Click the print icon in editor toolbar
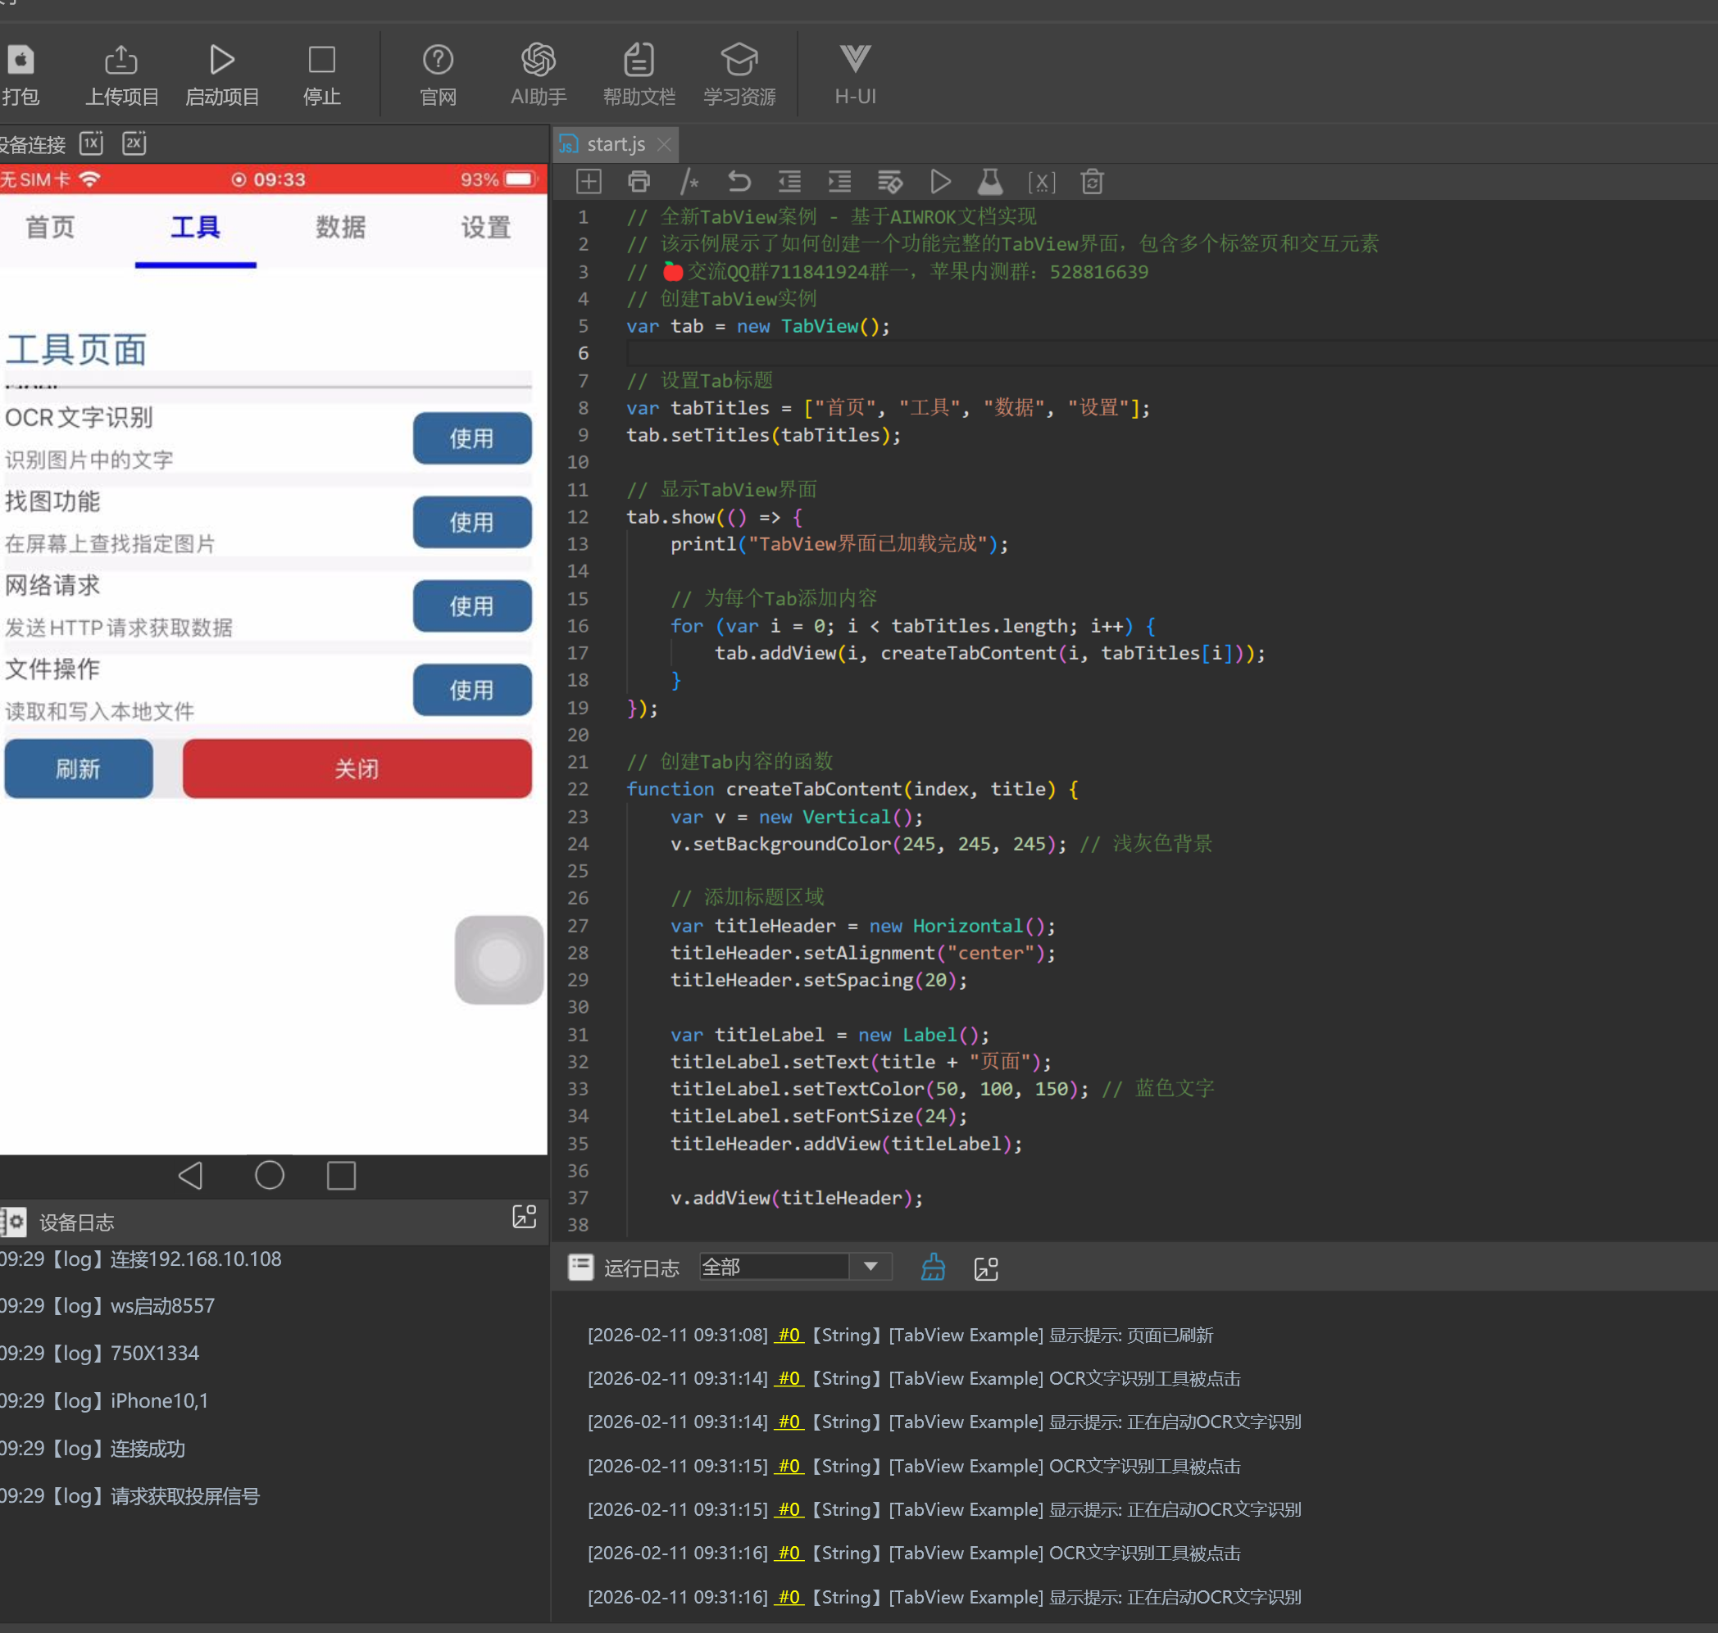Viewport: 1718px width, 1633px height. (x=639, y=182)
